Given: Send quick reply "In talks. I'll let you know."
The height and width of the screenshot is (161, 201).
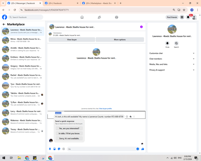Looking at the screenshot, I should pyautogui.click(x=69, y=133).
